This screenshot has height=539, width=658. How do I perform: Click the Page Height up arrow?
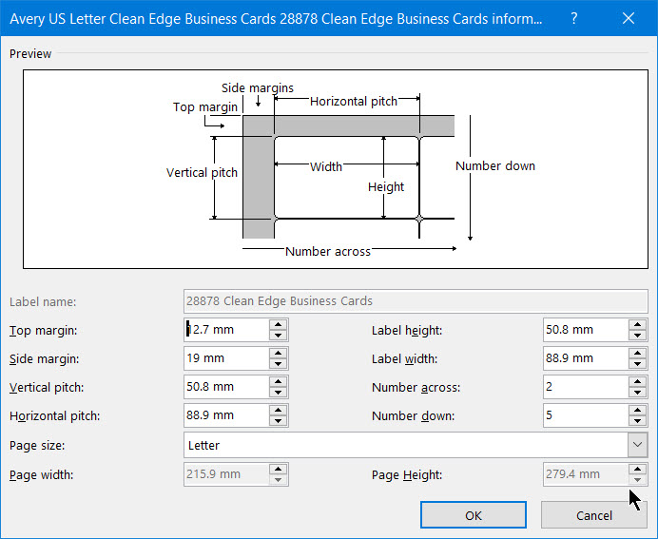(637, 469)
